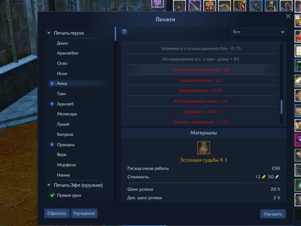Click the golden mechanical arm icon at top
The image size is (301, 226).
[x=224, y=6]
